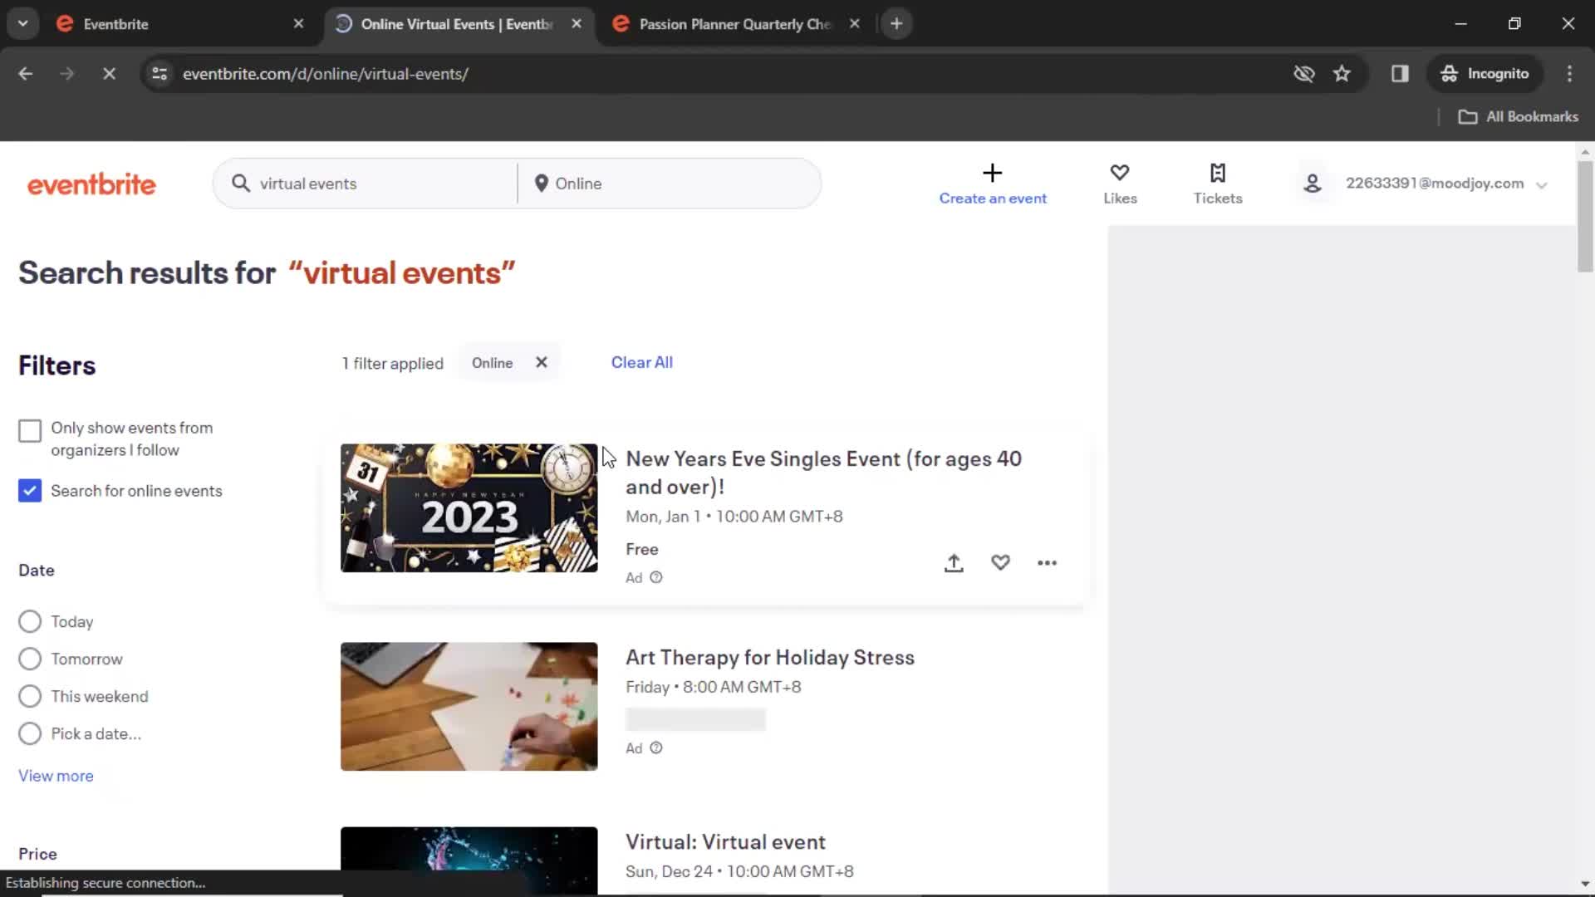
Task: Stop loading the page
Action: (x=109, y=74)
